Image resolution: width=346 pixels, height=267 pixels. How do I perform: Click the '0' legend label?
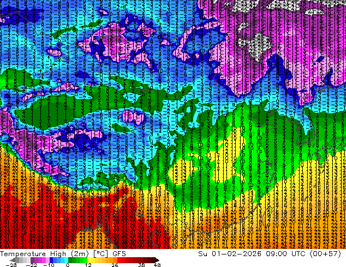(68, 265)
